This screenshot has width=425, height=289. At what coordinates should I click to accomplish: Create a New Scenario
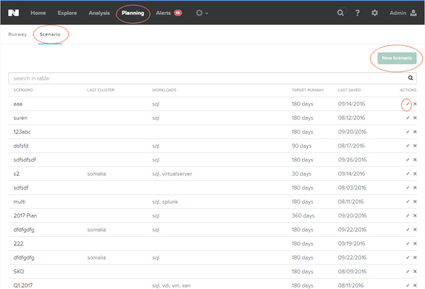point(397,58)
